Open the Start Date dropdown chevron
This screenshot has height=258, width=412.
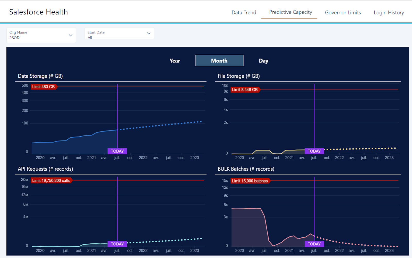(149, 33)
